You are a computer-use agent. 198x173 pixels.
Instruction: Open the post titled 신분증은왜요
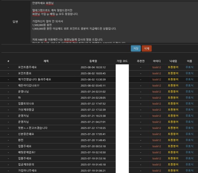[x=26, y=134]
